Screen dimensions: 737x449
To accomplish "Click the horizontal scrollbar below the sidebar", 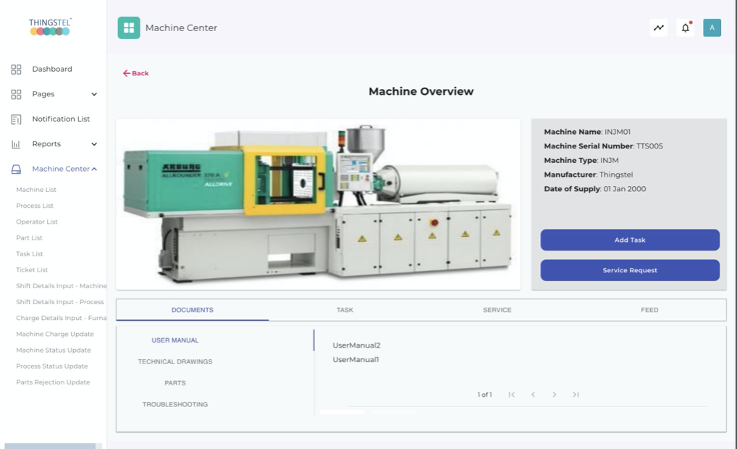I will coord(50,446).
